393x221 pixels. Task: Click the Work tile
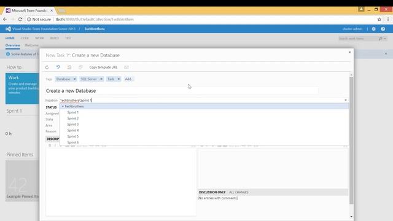point(22,88)
